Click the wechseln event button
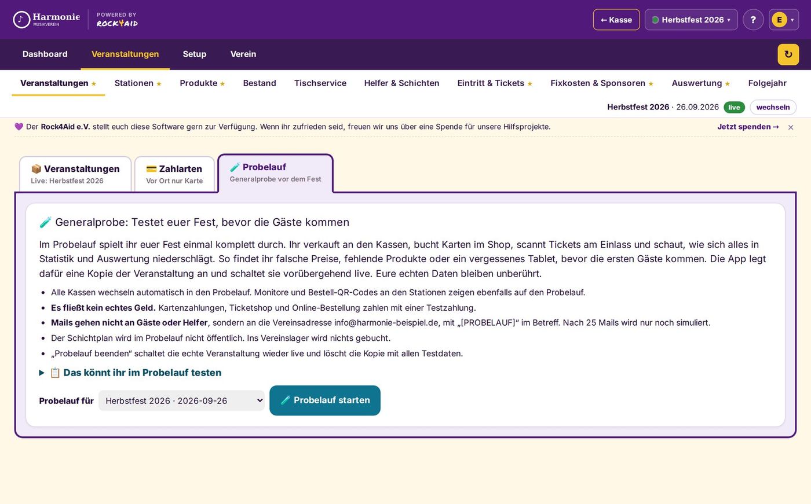This screenshot has width=811, height=504. coord(773,107)
